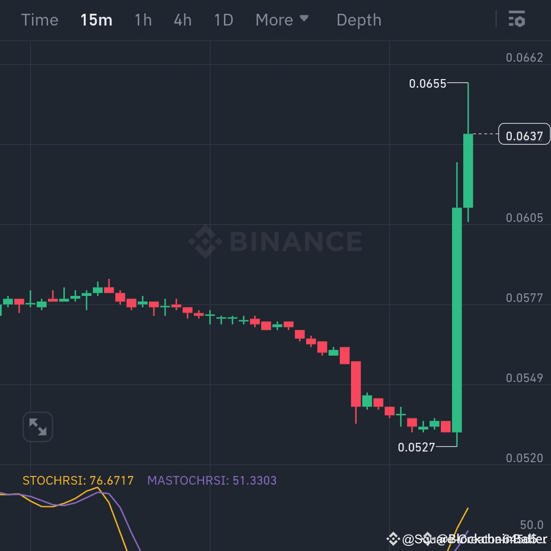The height and width of the screenshot is (551, 551).
Task: Switch to the Depth view
Action: (x=359, y=19)
